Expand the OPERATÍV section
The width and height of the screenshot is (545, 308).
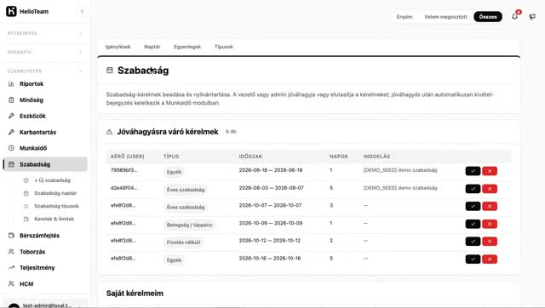(x=80, y=52)
